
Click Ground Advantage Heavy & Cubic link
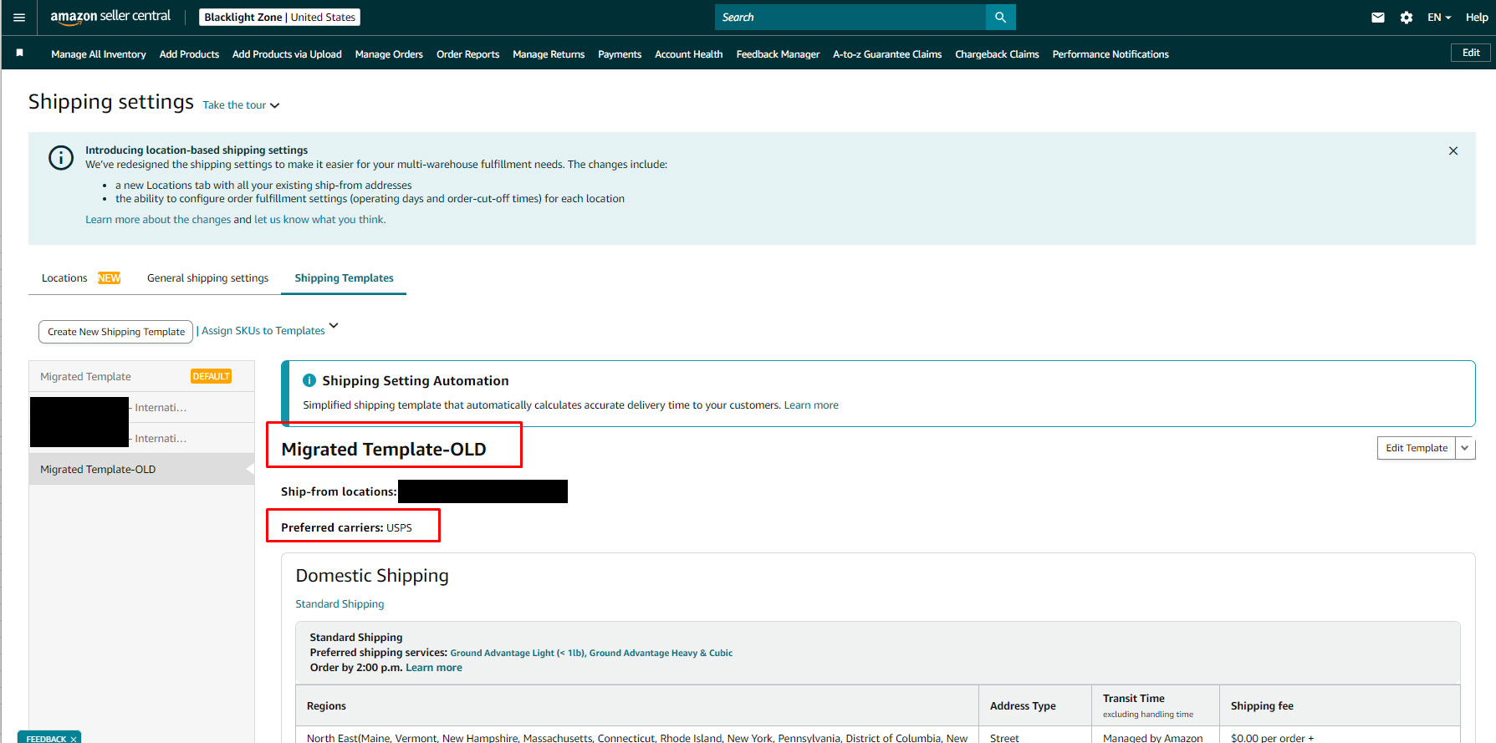click(661, 654)
